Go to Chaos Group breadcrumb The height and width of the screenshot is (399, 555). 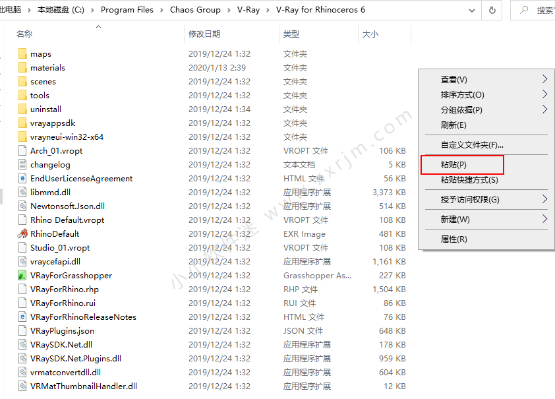(195, 10)
